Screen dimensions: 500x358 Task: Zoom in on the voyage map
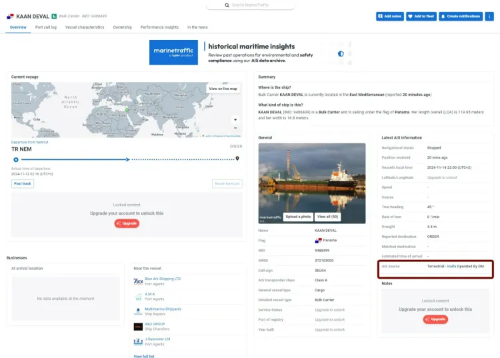point(235,120)
